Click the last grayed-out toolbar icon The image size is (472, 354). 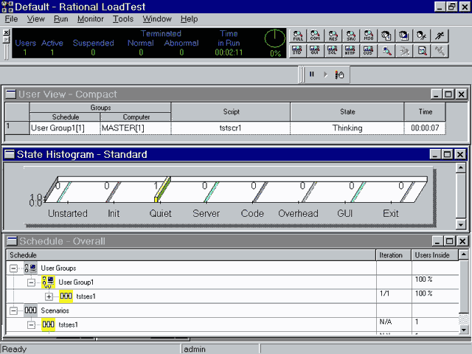440,51
